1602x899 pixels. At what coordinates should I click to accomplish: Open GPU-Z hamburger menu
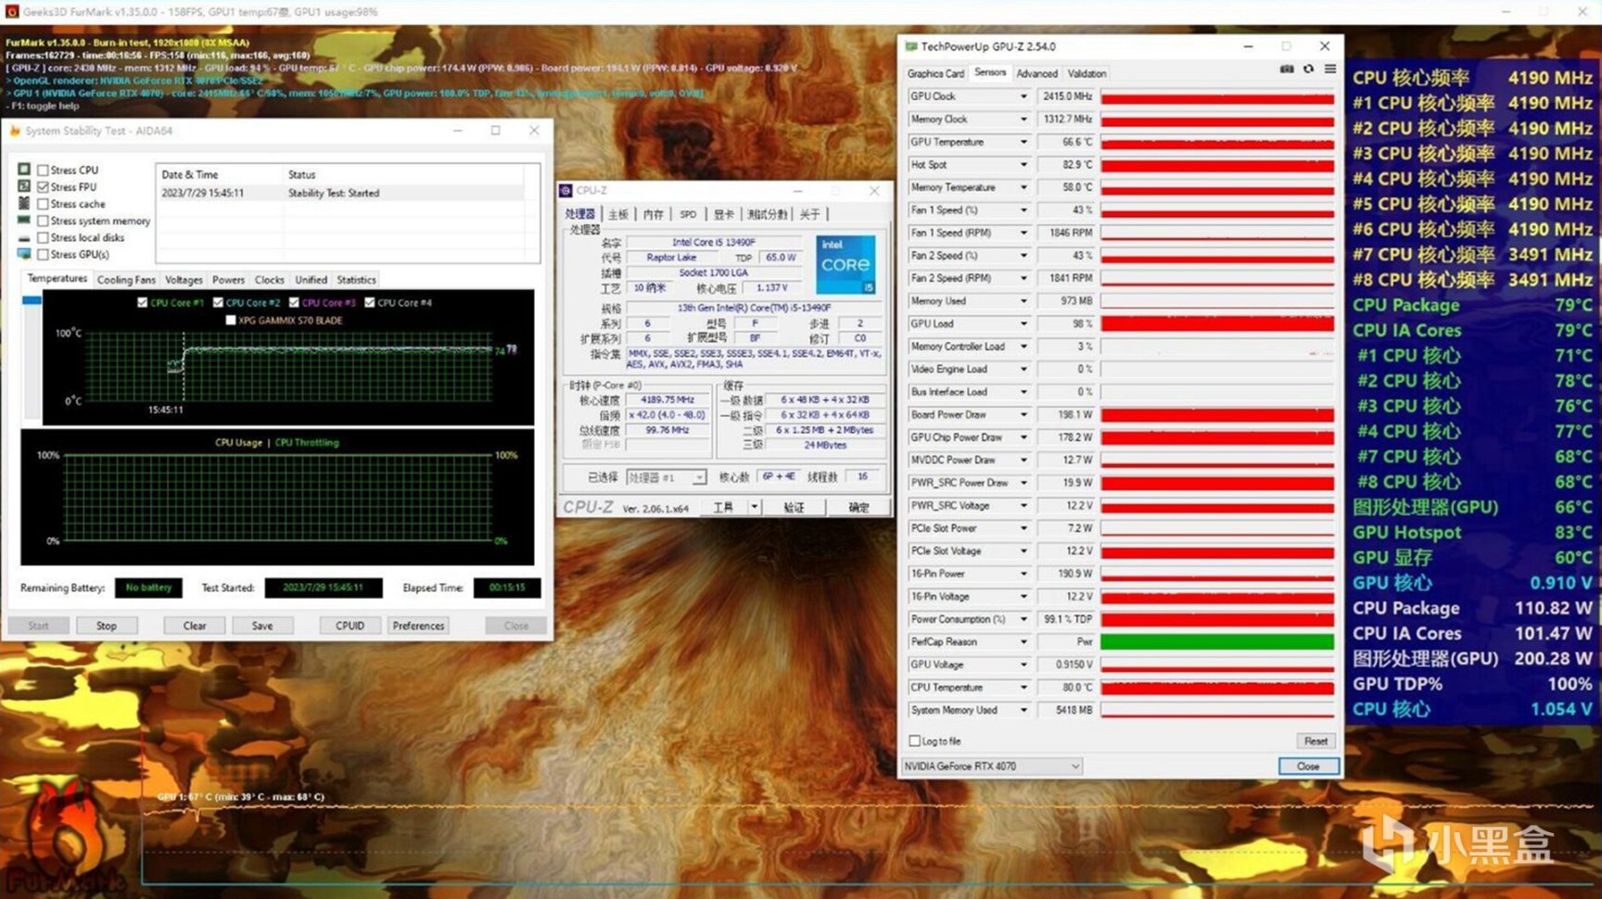1329,70
